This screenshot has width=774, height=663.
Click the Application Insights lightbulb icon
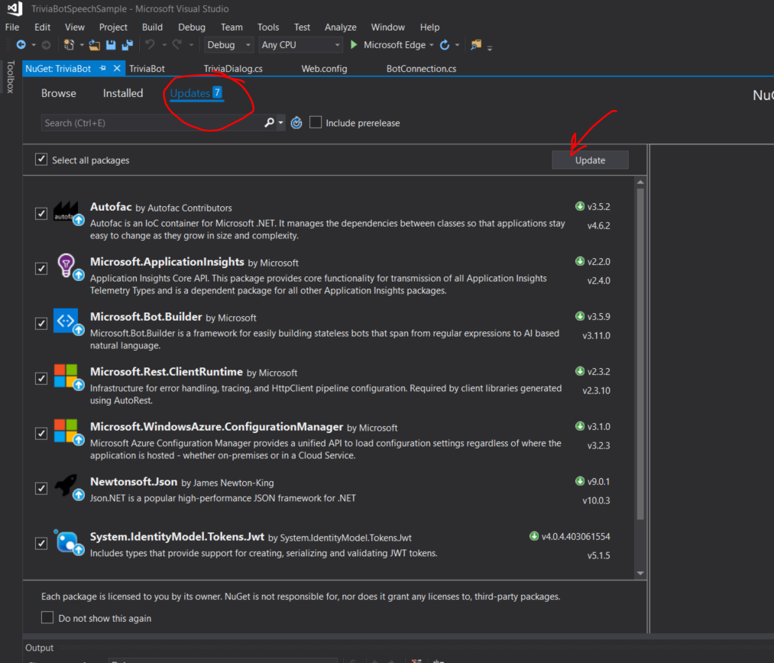click(x=66, y=266)
